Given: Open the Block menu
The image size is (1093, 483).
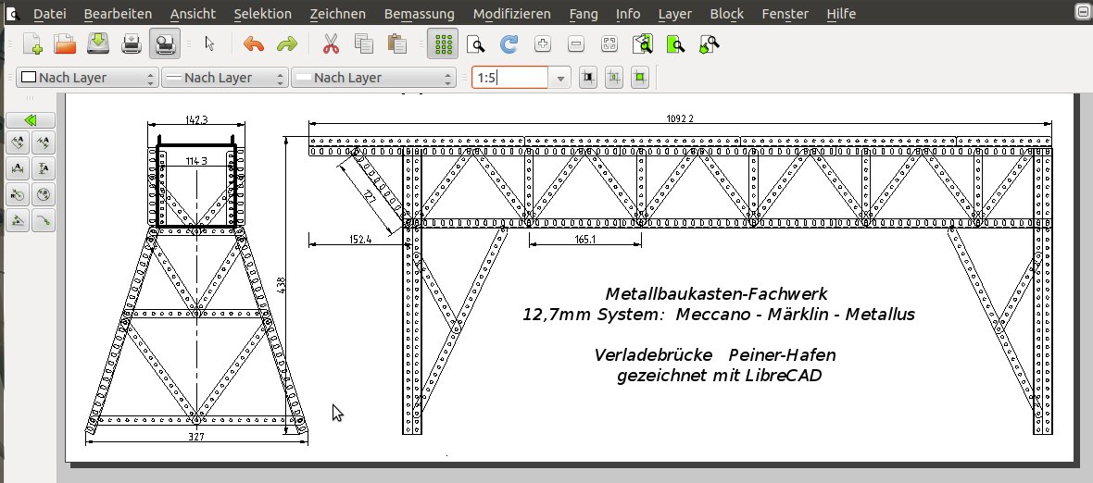Looking at the screenshot, I should pos(727,13).
